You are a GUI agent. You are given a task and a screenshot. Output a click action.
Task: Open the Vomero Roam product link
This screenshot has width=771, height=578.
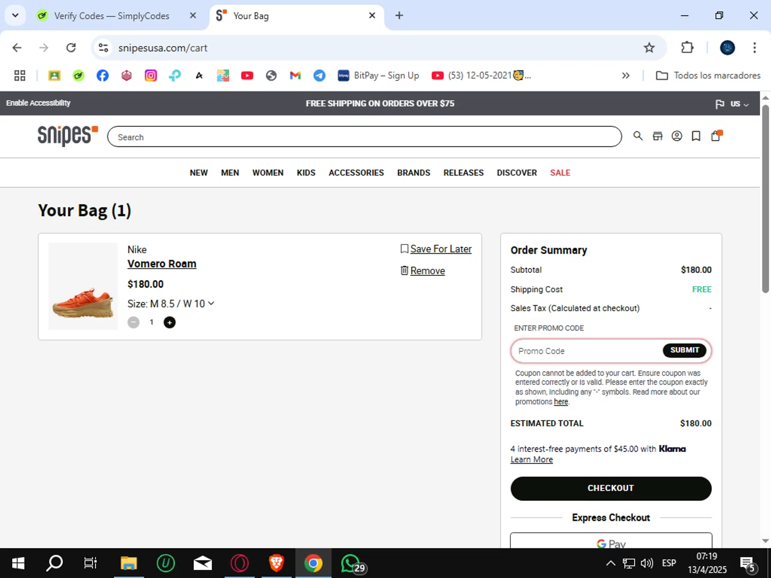coord(162,264)
